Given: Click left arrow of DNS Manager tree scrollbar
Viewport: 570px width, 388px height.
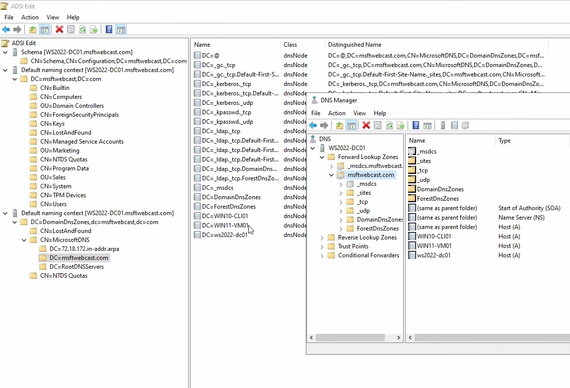Looking at the screenshot, I should tap(311, 338).
